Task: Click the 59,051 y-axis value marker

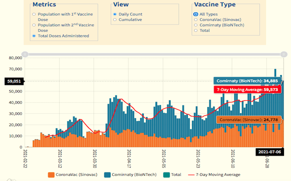Action: pos(14,81)
